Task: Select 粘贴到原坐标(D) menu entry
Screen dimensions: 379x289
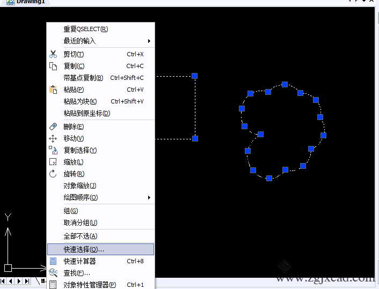Action: [100, 113]
